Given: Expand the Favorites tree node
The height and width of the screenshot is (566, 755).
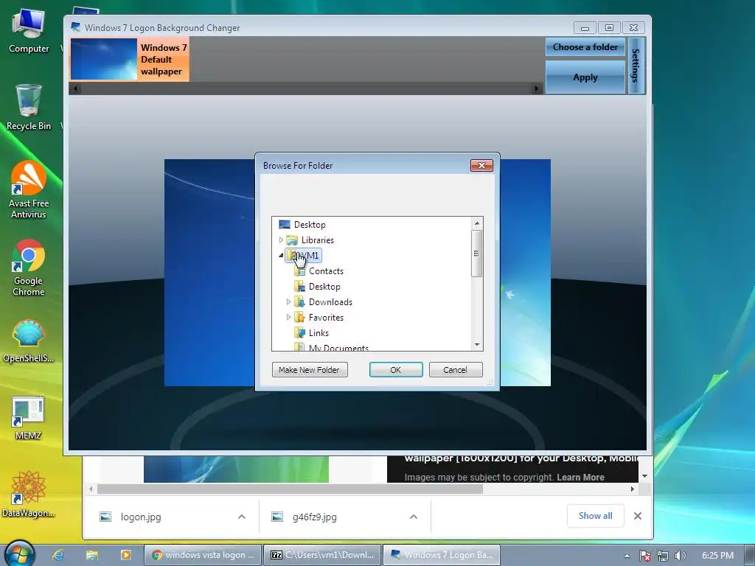Looking at the screenshot, I should click(x=288, y=317).
